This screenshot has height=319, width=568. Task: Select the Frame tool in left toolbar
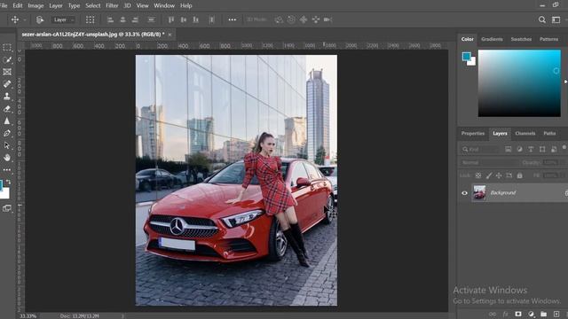(7, 72)
